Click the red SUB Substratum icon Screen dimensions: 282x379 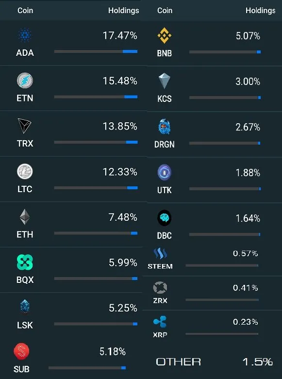(x=21, y=351)
